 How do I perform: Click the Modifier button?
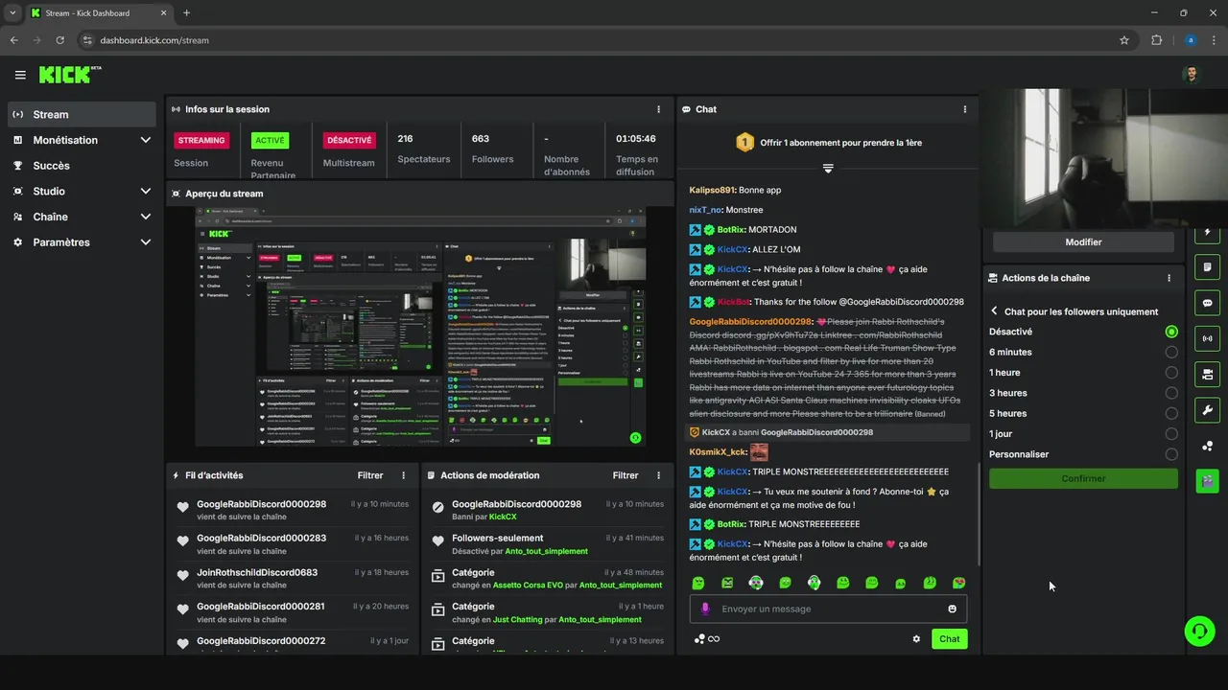1084,242
